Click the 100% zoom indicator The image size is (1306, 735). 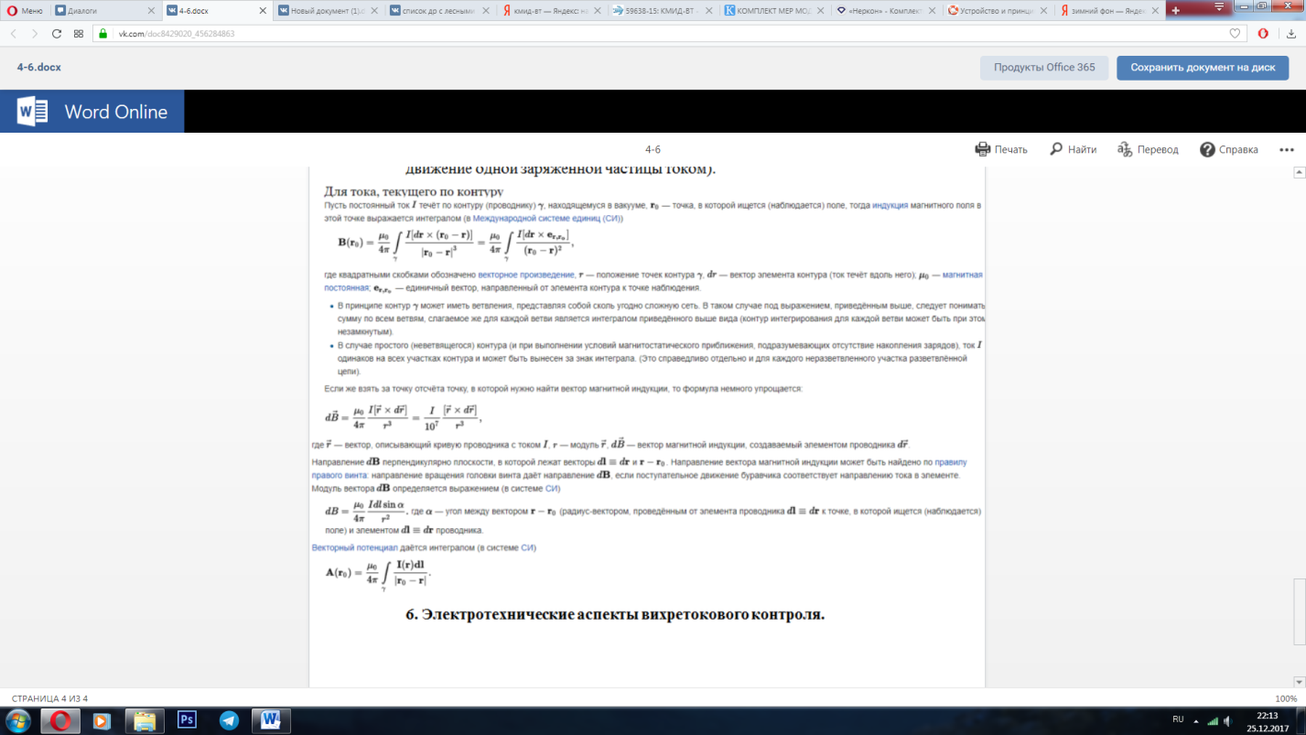1285,699
